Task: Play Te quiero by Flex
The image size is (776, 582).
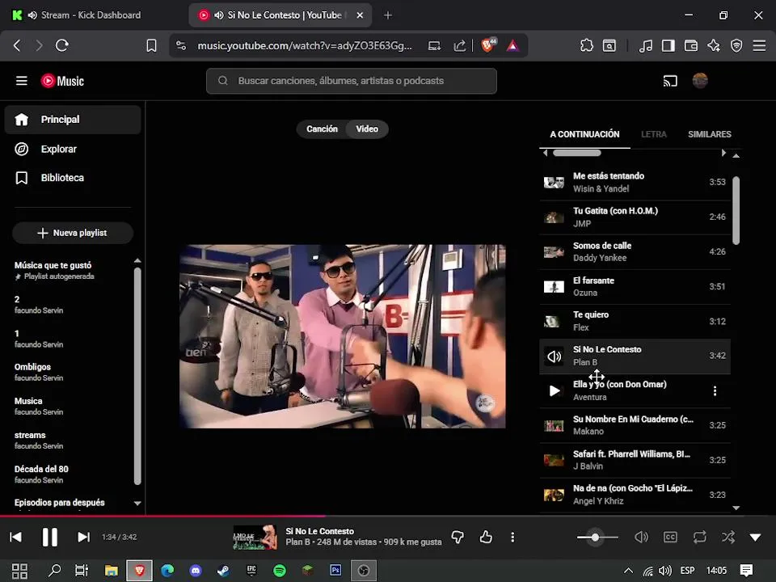Action: coord(635,321)
